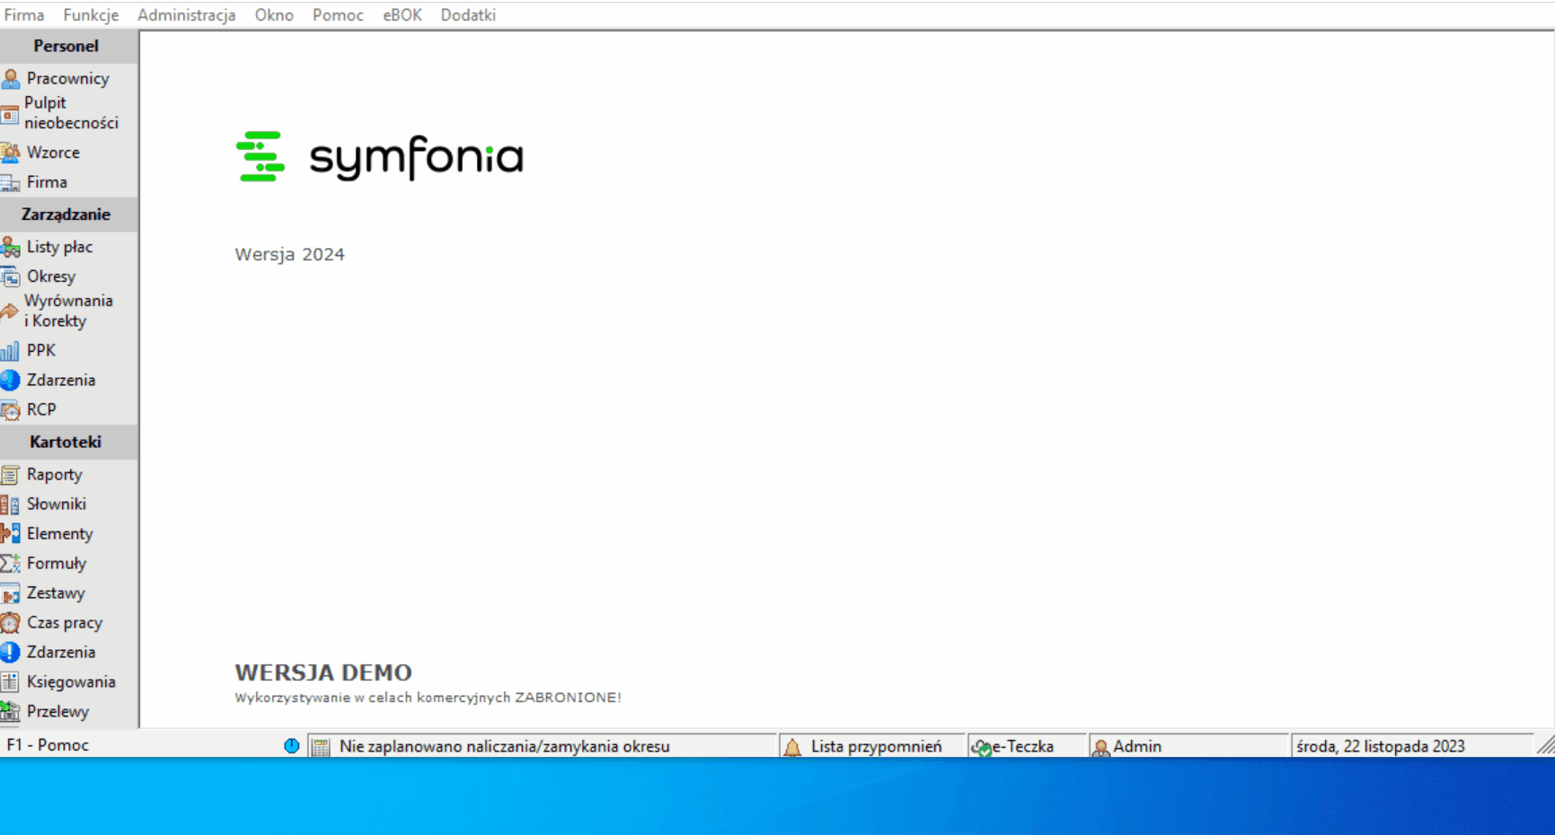Click the Admin user icon
Screen dimensions: 1555x835
tap(1100, 747)
